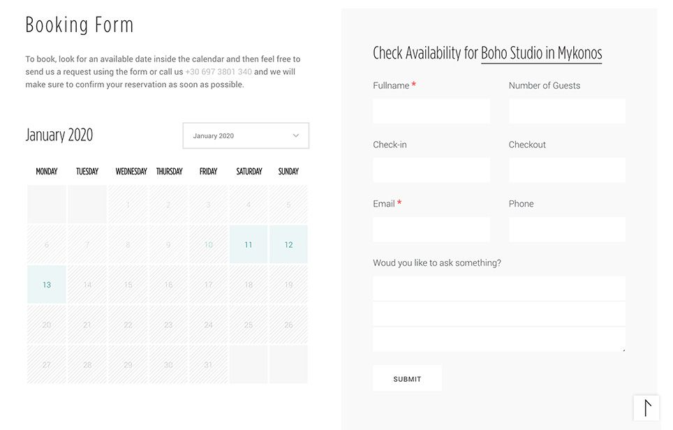The width and height of the screenshot is (673, 430).
Task: Click the scroll-to-top arrow icon
Action: (646, 408)
